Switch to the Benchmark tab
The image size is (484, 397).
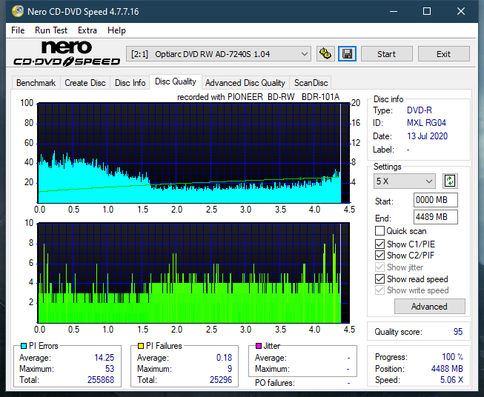point(36,83)
